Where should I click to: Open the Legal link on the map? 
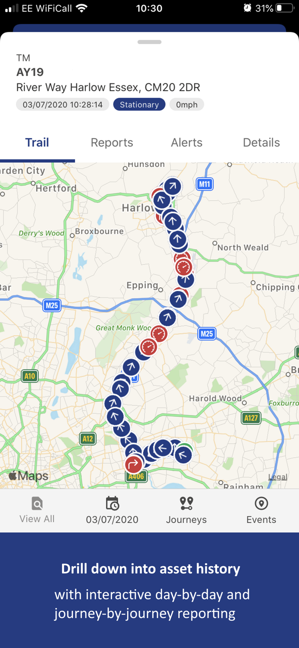point(277,477)
